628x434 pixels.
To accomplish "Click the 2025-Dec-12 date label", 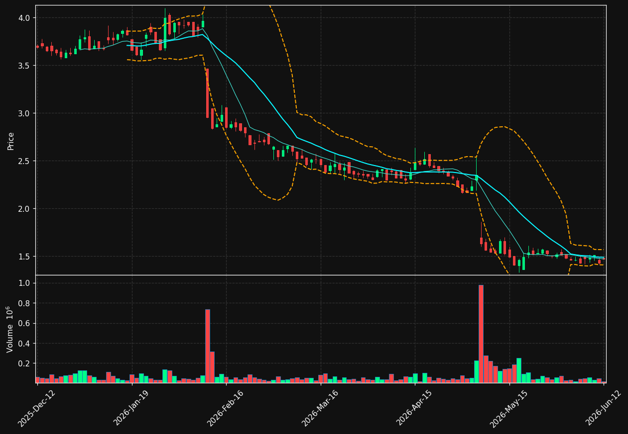I will pos(36,408).
